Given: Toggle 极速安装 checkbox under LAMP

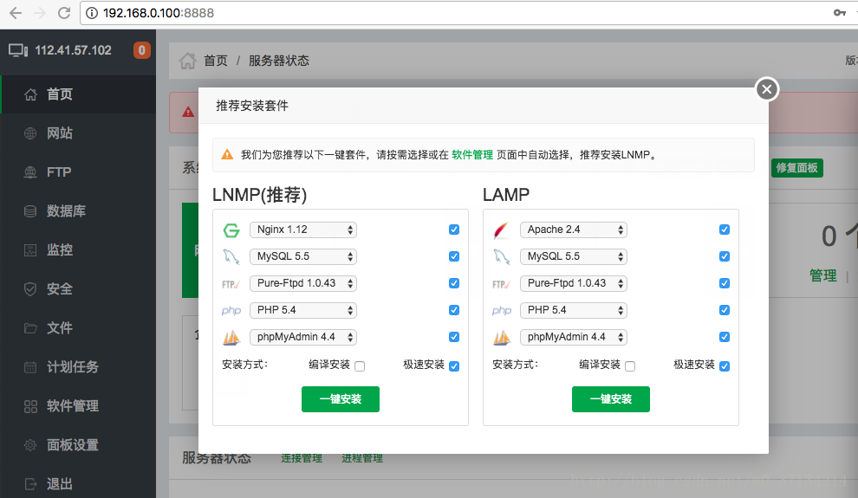Looking at the screenshot, I should pos(725,366).
